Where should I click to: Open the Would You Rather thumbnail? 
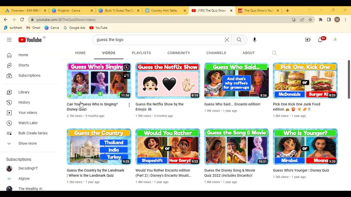click(x=168, y=147)
